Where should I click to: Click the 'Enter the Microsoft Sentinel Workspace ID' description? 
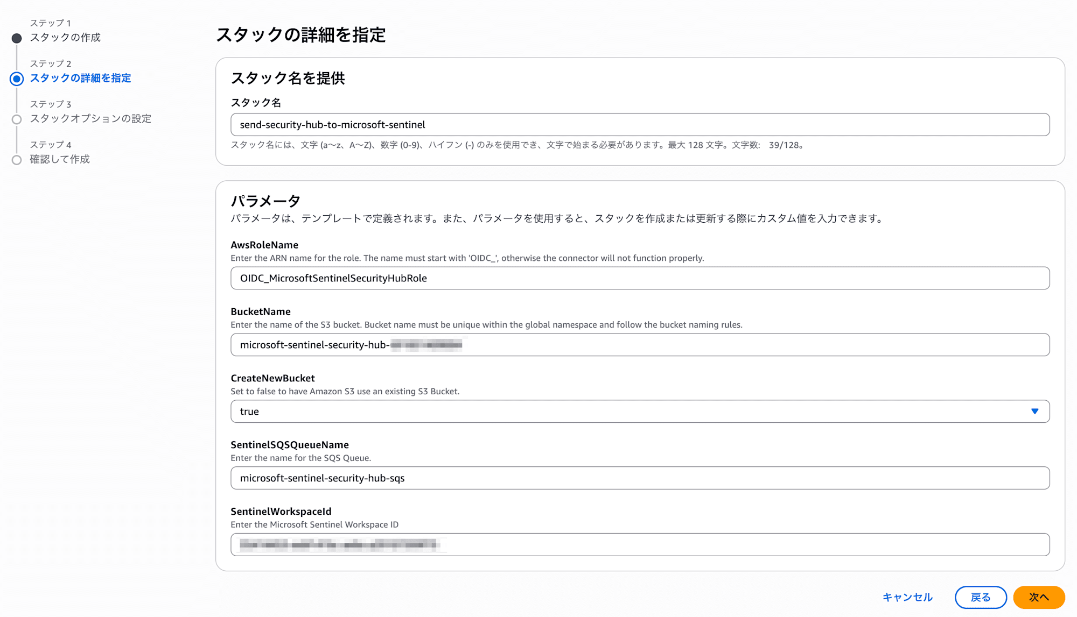[x=314, y=525]
